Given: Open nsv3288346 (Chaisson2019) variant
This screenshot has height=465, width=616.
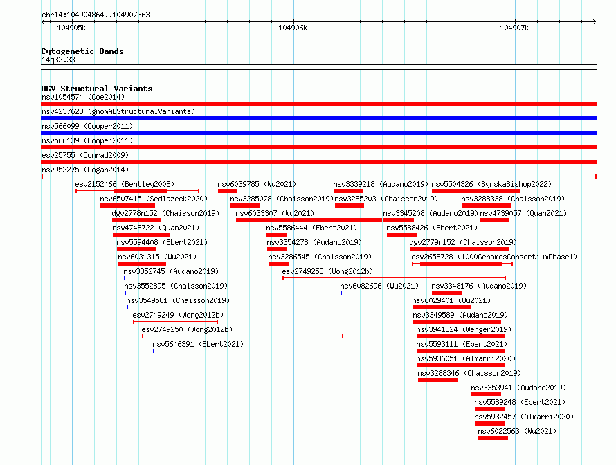Looking at the screenshot, I should [469, 373].
